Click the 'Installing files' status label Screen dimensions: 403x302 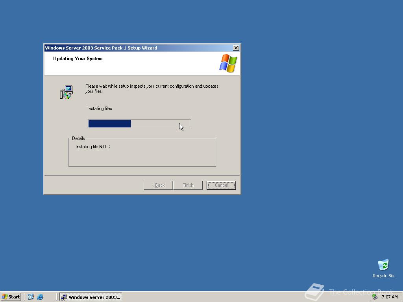click(100, 109)
